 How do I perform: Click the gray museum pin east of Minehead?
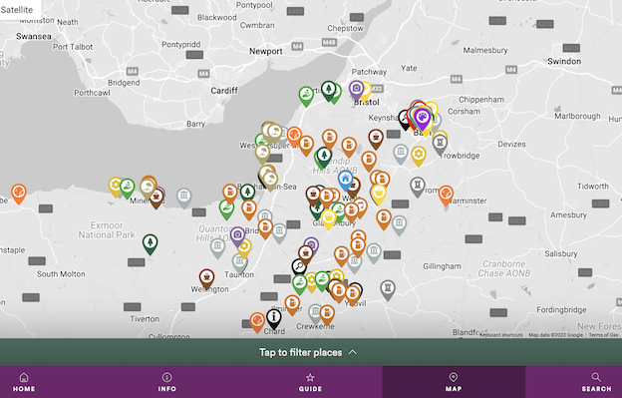(184, 198)
